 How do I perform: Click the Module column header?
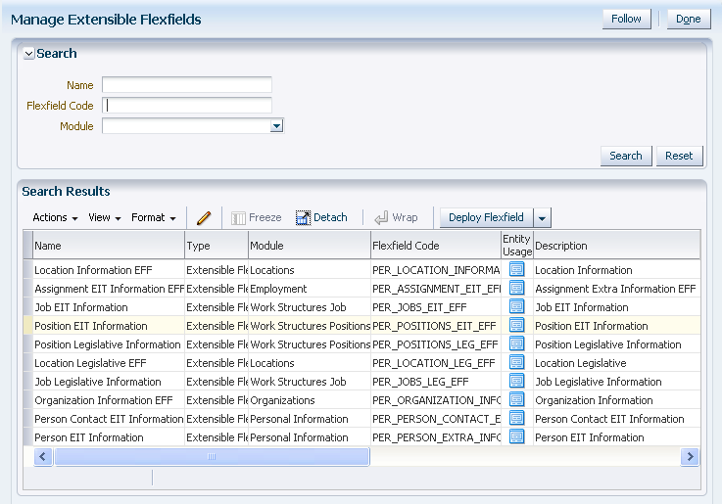(310, 246)
